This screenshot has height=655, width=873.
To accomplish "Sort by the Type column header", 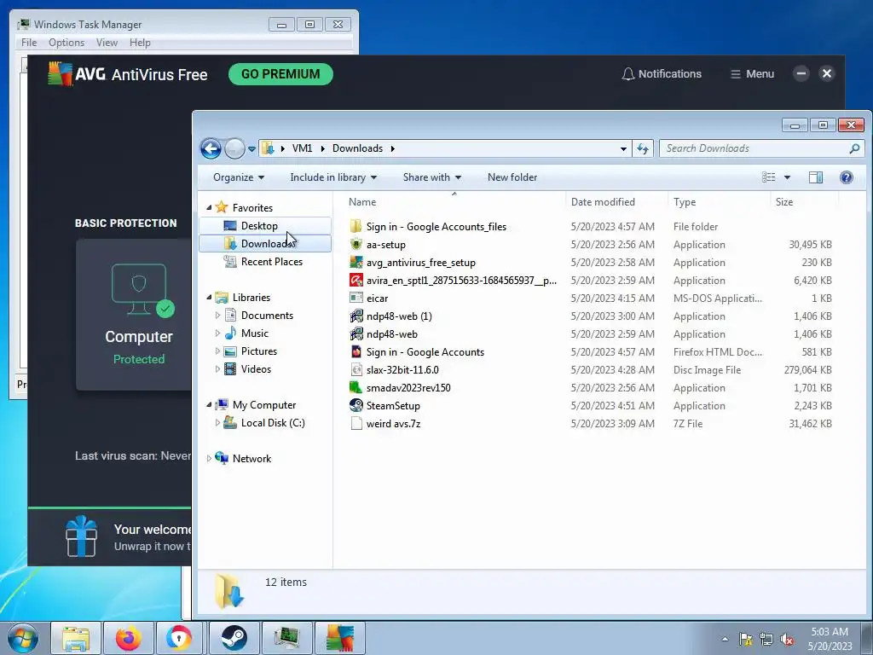I will (x=720, y=202).
